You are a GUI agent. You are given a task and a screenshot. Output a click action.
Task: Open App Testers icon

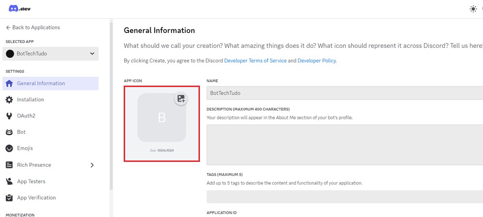9,182
